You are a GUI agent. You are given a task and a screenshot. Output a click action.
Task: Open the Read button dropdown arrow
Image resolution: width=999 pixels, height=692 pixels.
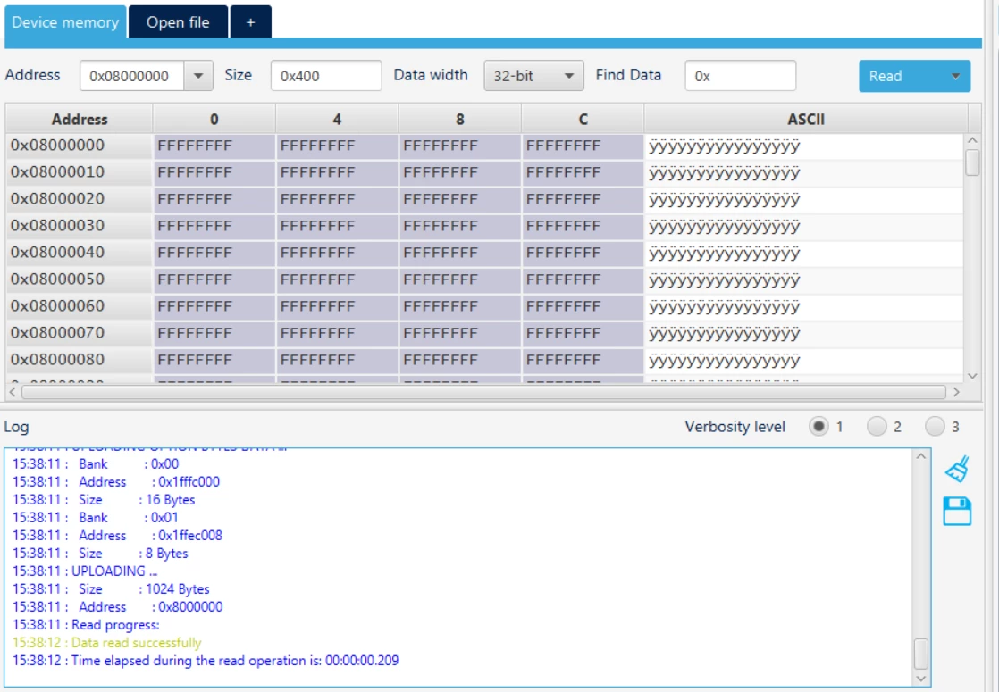tap(955, 76)
